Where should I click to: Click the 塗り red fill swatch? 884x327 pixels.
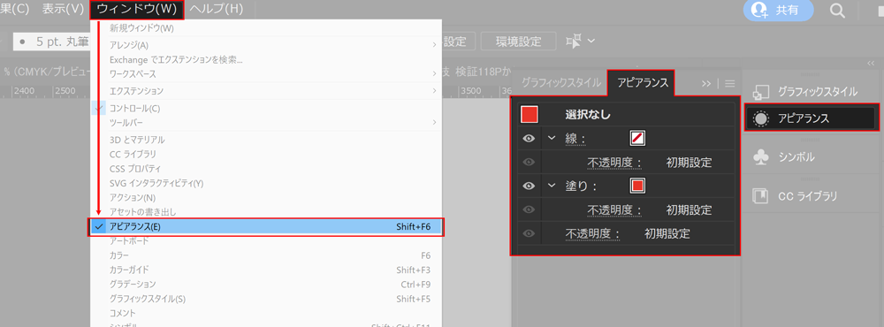pos(637,186)
